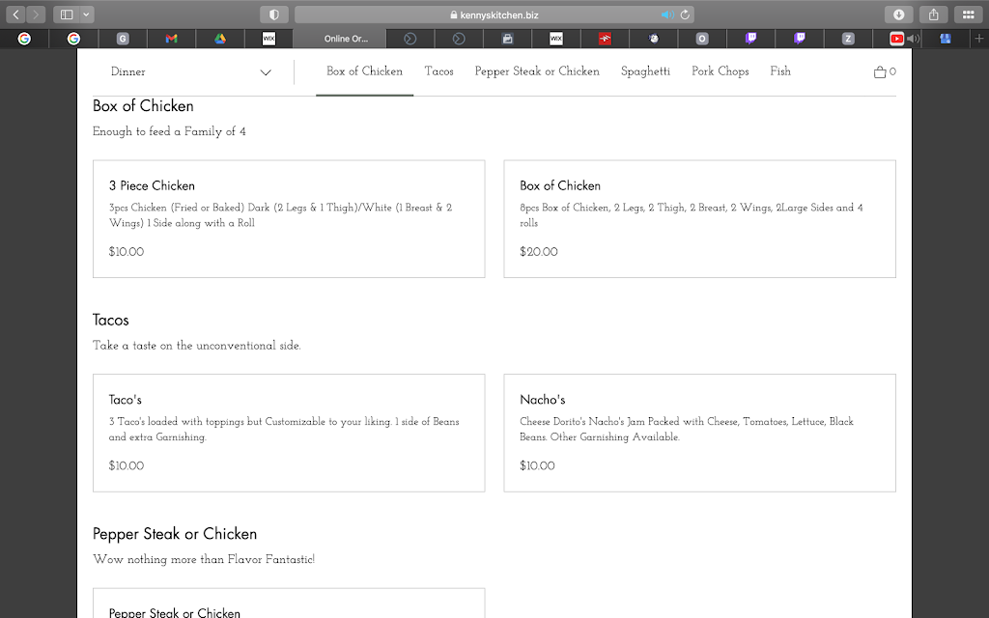Viewport: 989px width, 618px height.
Task: Open the sidebar options dropdown arrow
Action: pos(87,14)
